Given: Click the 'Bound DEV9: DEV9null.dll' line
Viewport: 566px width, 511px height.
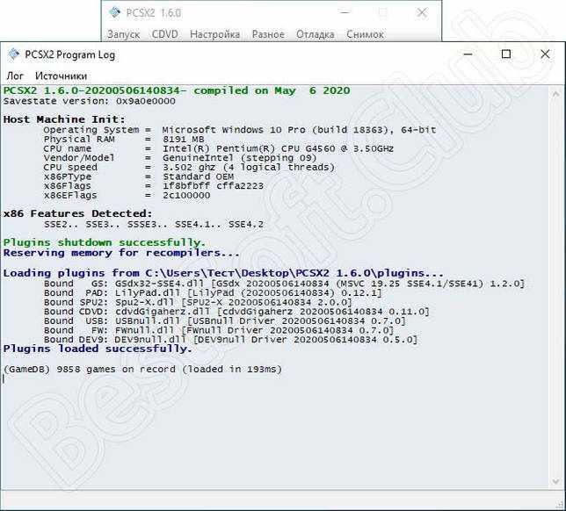Looking at the screenshot, I should tap(230, 340).
